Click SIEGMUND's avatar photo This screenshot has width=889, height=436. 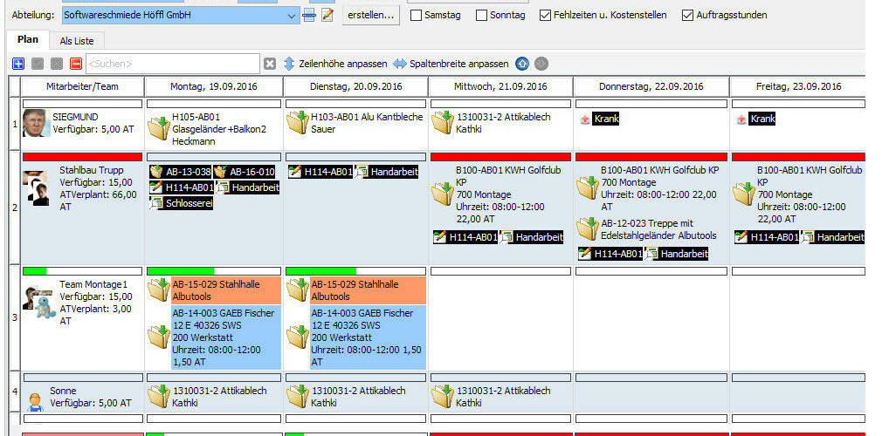coord(37,124)
